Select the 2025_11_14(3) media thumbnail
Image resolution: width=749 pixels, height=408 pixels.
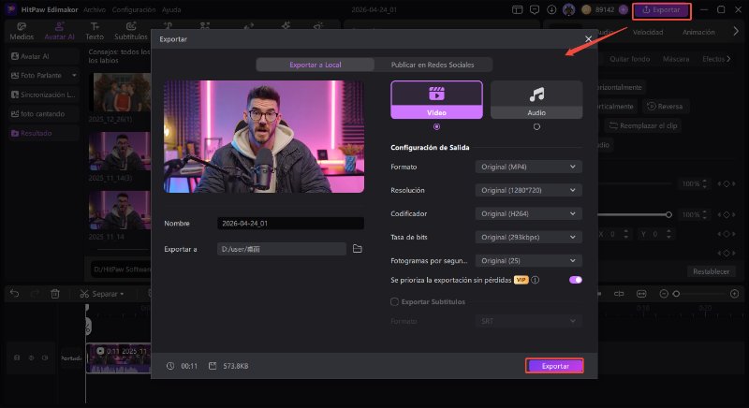[120, 152]
